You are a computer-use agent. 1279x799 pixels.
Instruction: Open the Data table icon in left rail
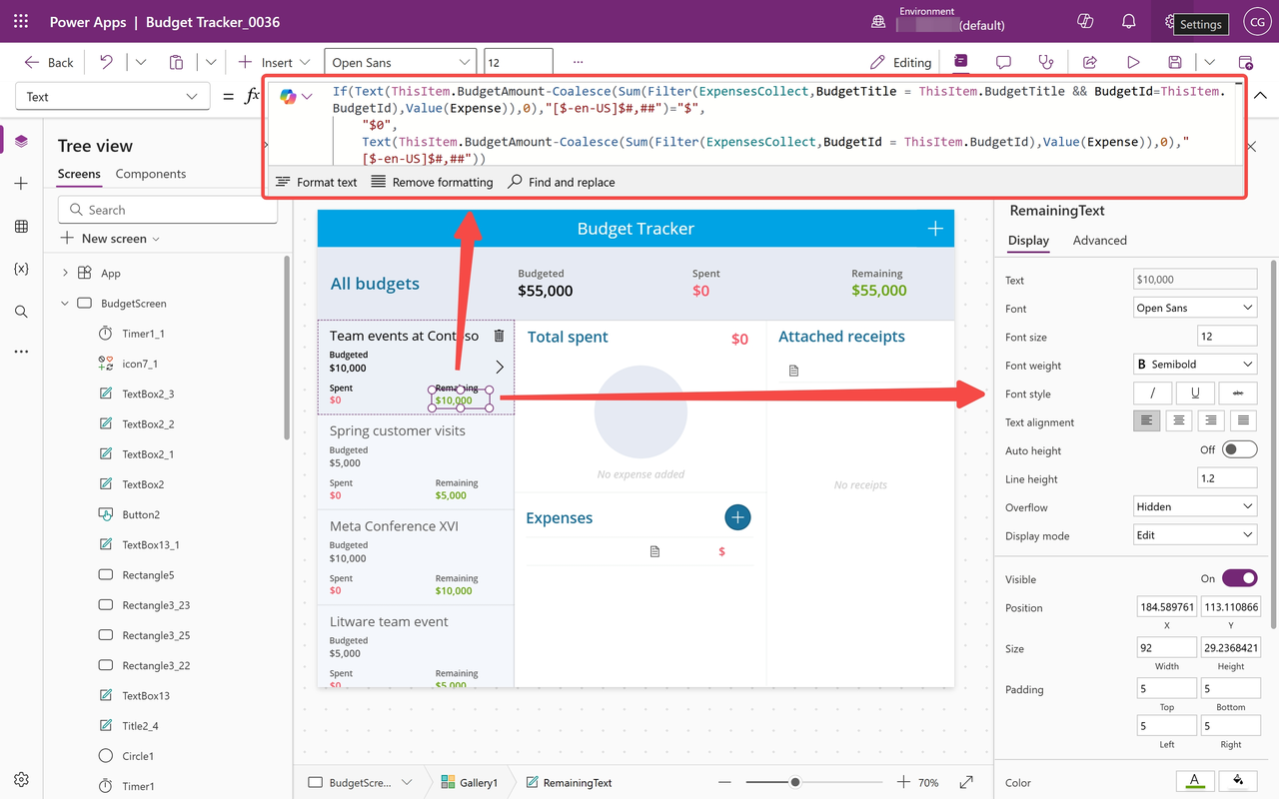[21, 227]
